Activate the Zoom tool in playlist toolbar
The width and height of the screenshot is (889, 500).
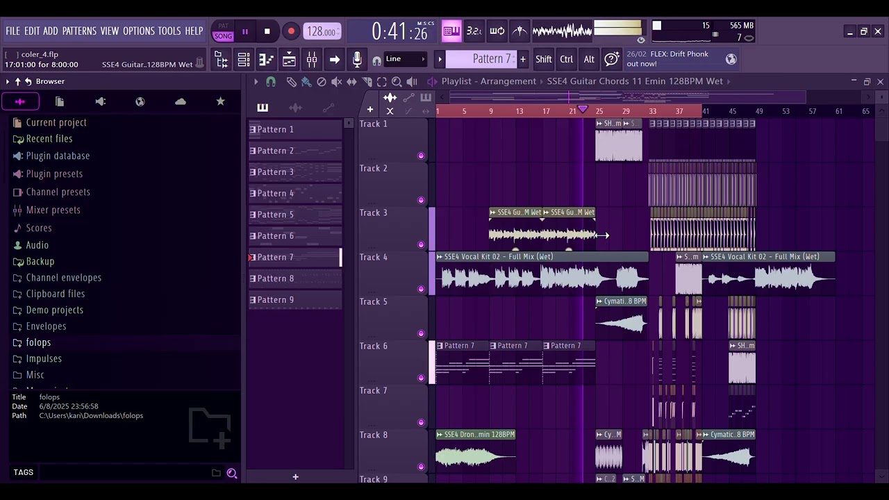click(x=397, y=82)
